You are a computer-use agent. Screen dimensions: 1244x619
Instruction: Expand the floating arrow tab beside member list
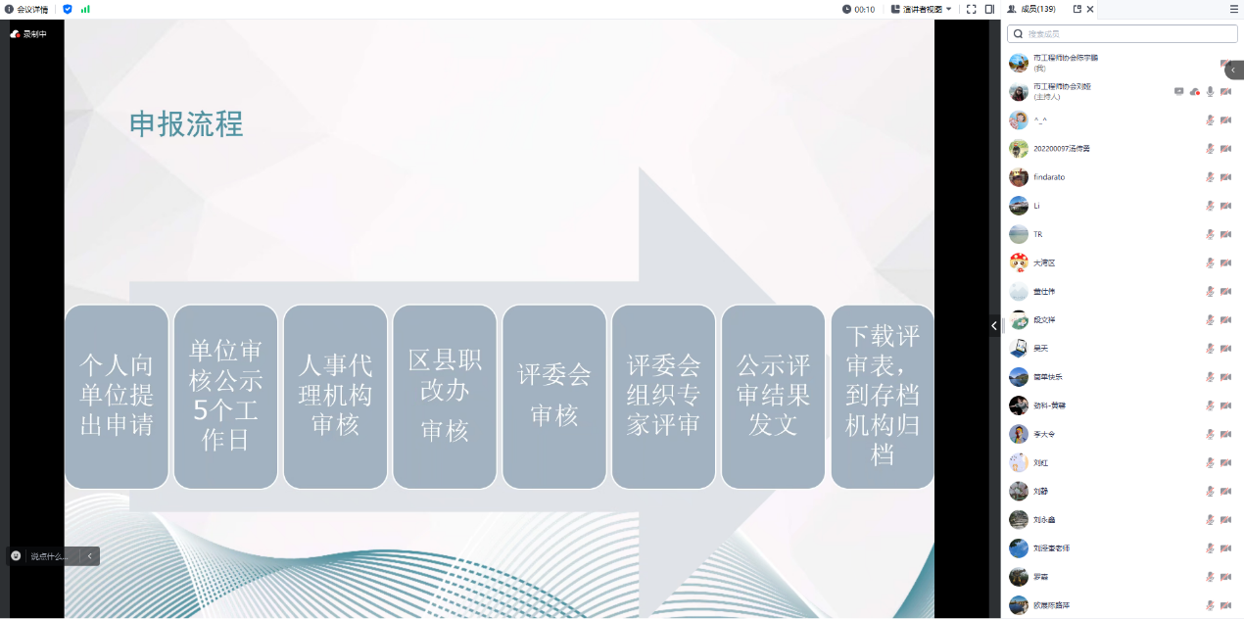pyautogui.click(x=1233, y=71)
